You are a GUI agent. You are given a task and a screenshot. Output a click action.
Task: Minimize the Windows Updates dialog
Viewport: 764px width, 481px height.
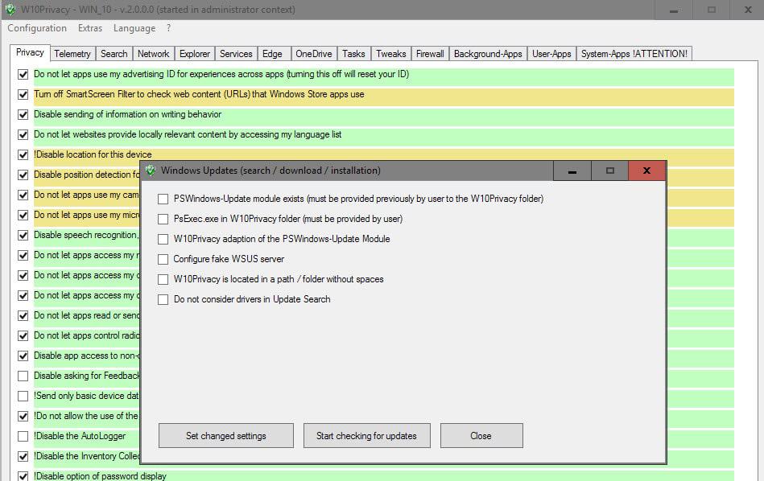pyautogui.click(x=572, y=171)
